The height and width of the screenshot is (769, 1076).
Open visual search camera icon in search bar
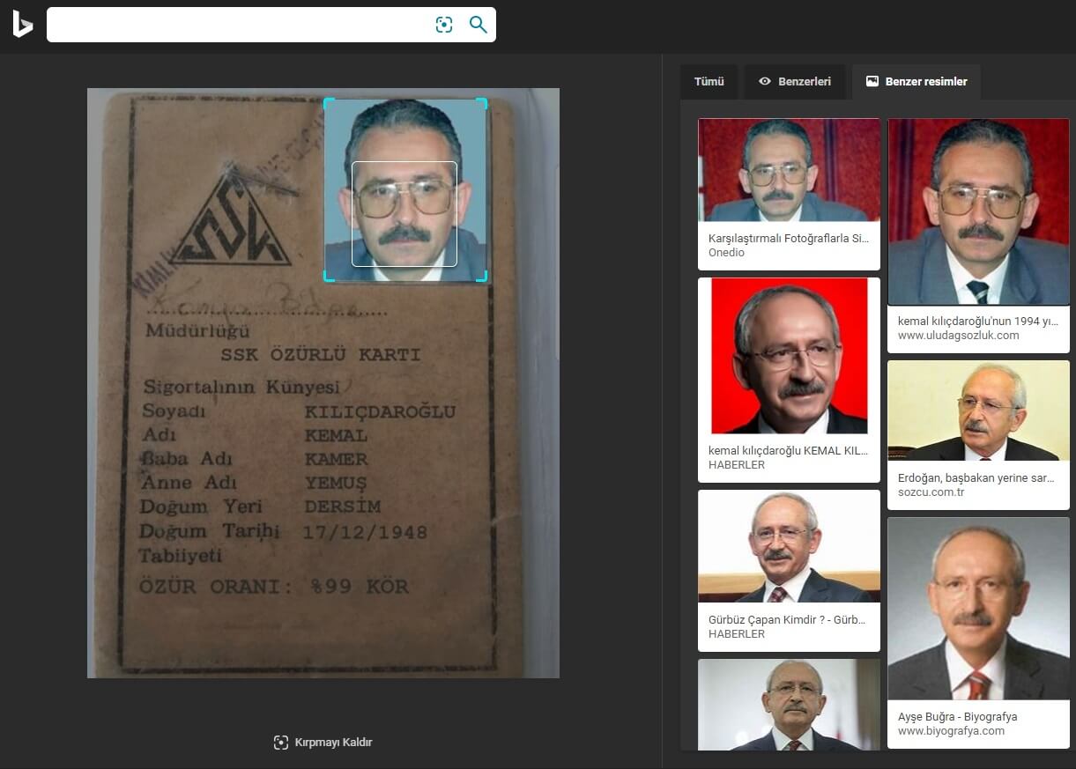point(444,25)
